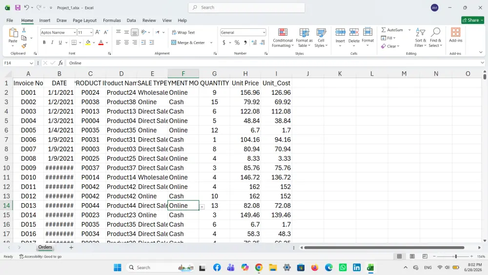Viewport: 488px width, 275px height.
Task: Click Decrease Decimal icon
Action: point(263,42)
